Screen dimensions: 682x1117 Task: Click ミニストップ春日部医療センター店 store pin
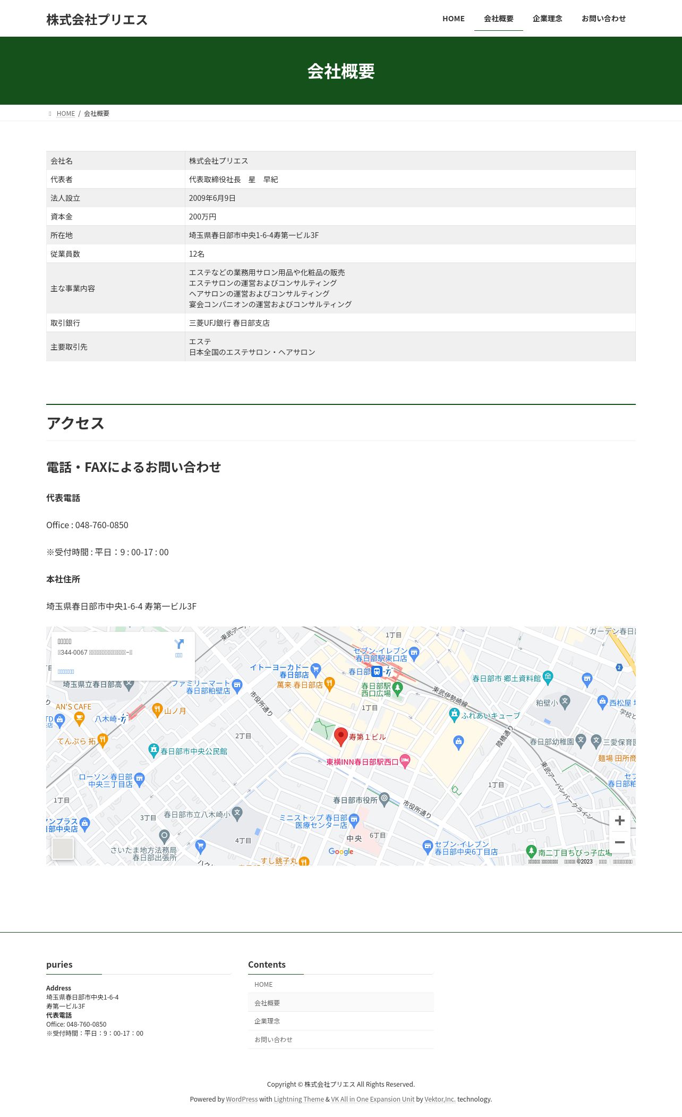point(354,820)
